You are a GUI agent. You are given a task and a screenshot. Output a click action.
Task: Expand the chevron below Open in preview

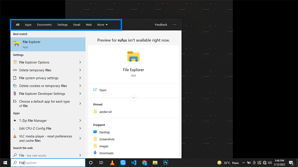(x=133, y=98)
